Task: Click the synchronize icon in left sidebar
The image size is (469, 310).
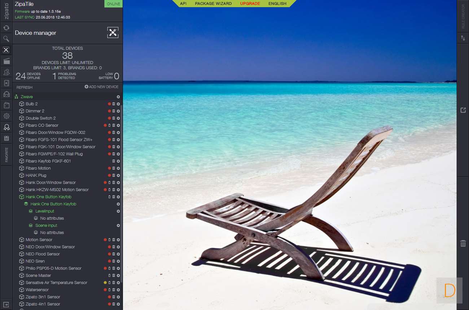Action: point(6,28)
